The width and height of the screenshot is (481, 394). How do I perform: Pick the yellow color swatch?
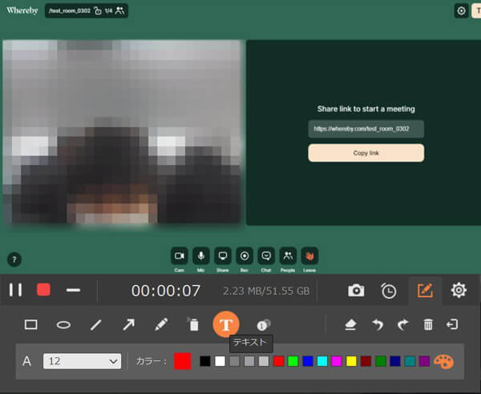click(351, 361)
